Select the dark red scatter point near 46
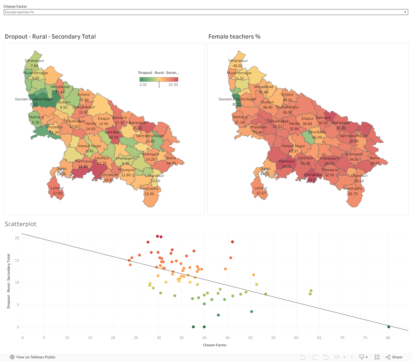This screenshot has width=412, height=361. pyautogui.click(x=232, y=242)
